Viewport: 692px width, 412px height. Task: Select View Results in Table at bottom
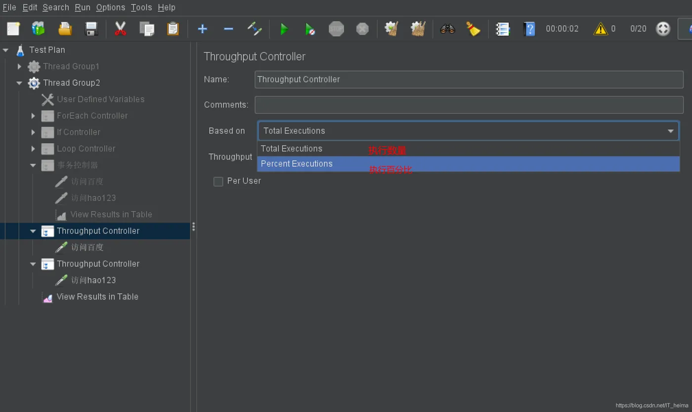[97, 297]
